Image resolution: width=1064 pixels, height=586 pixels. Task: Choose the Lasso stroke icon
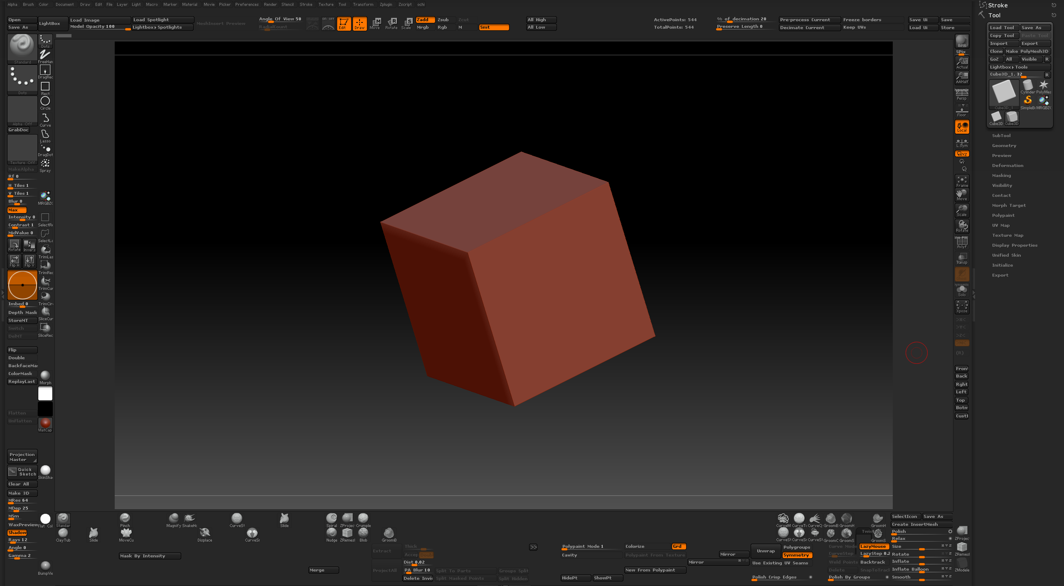(45, 135)
